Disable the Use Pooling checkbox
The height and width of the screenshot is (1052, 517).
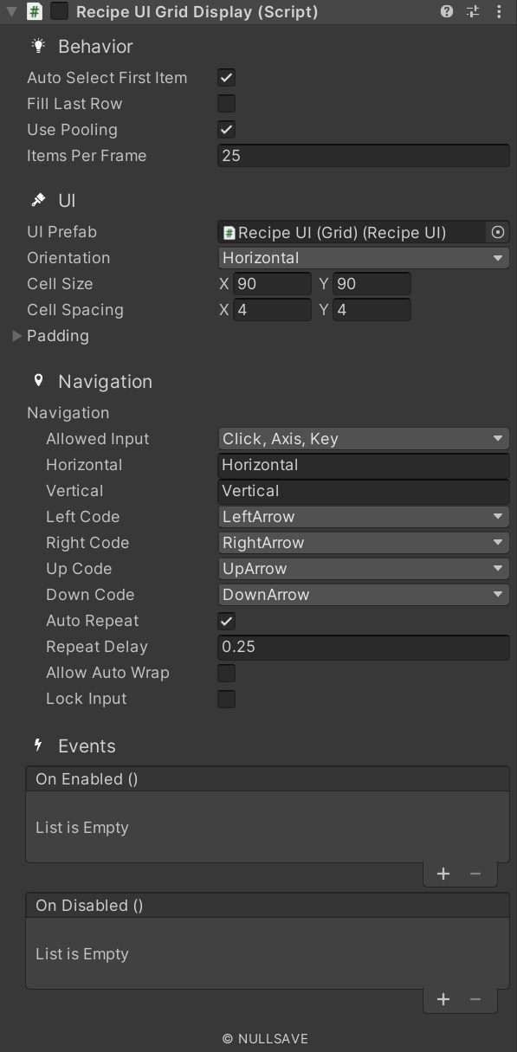tap(226, 129)
